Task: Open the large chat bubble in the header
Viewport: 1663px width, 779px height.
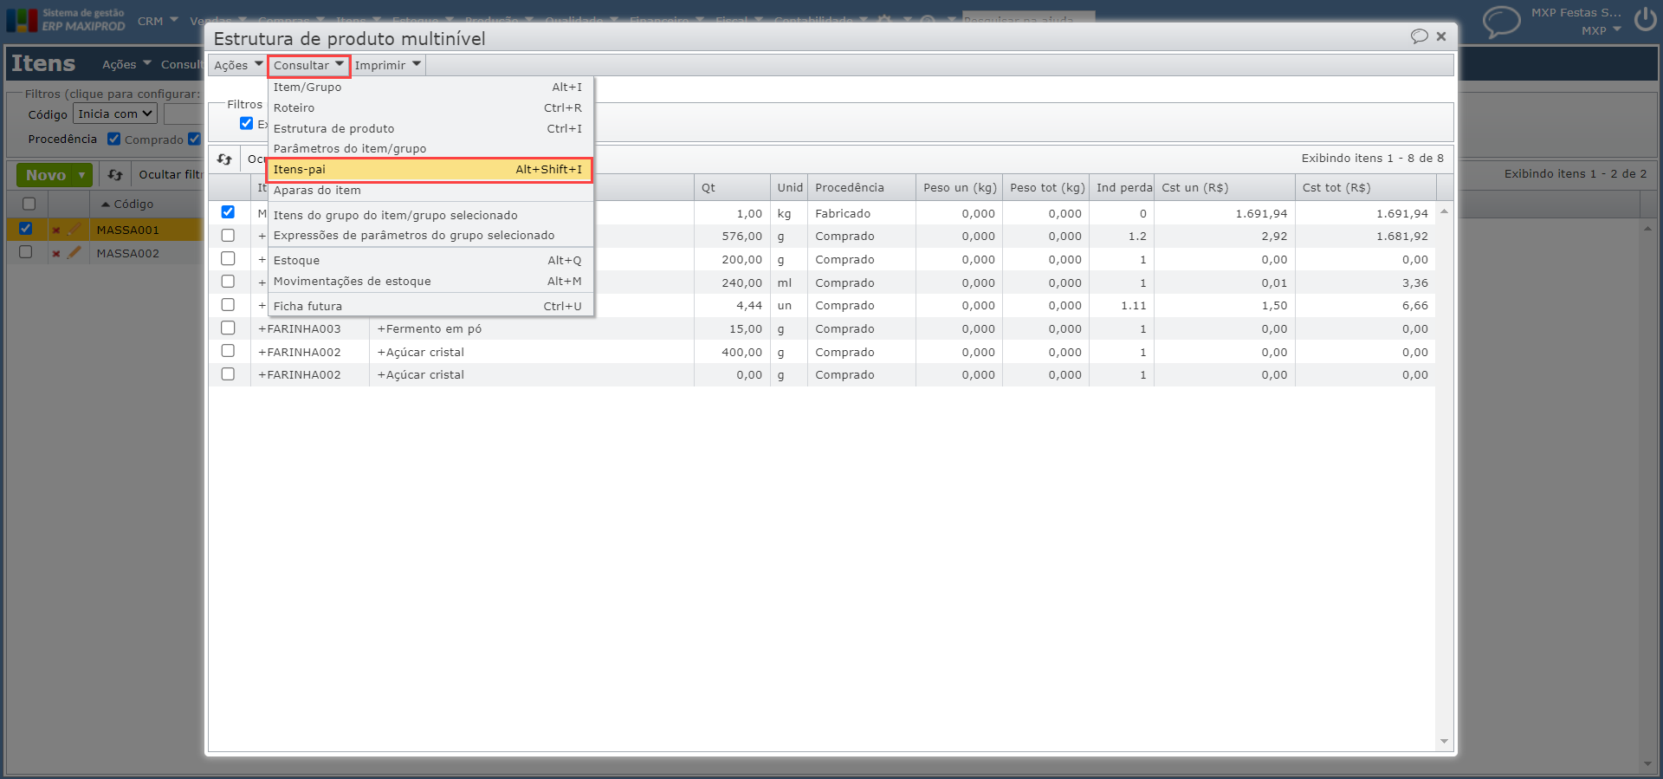Action: 1501,22
